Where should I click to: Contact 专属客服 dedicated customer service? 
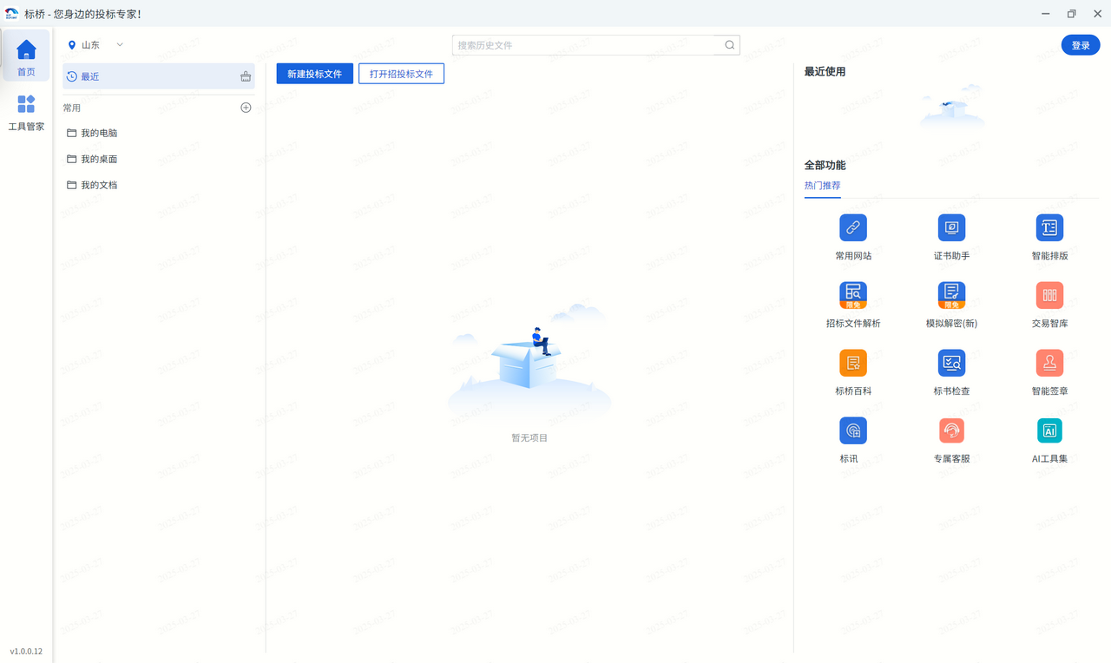[x=951, y=439]
